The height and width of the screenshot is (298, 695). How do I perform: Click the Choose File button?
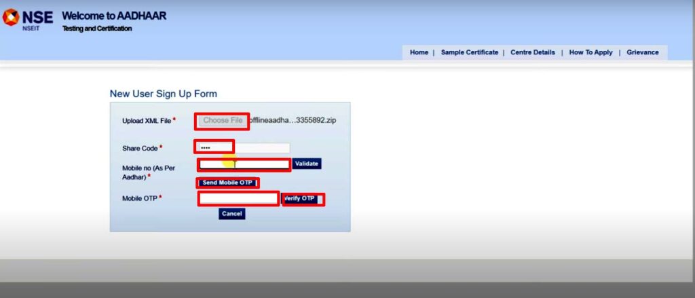pyautogui.click(x=223, y=121)
